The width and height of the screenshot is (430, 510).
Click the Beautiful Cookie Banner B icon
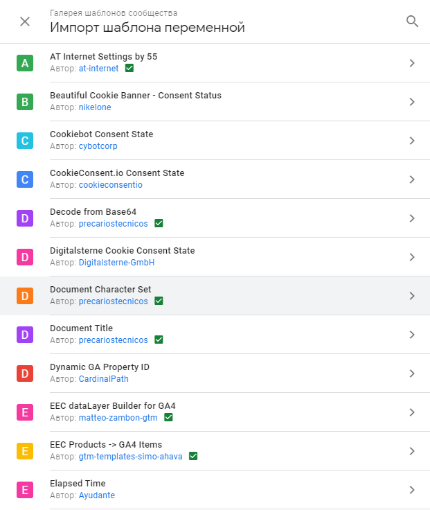[x=25, y=103]
